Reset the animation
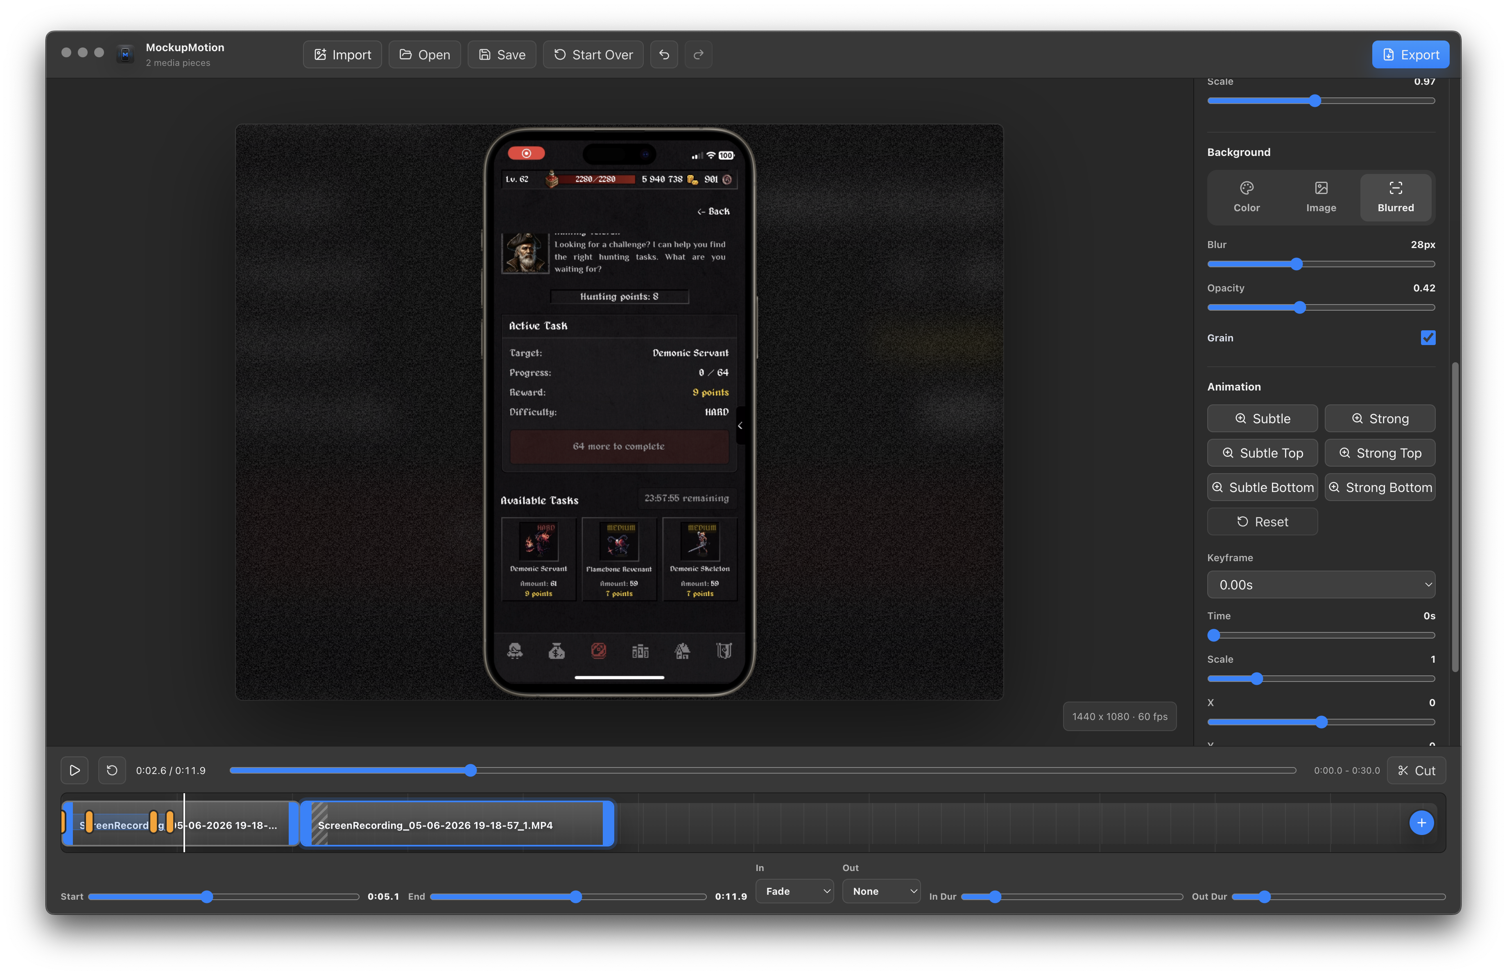 (1262, 521)
